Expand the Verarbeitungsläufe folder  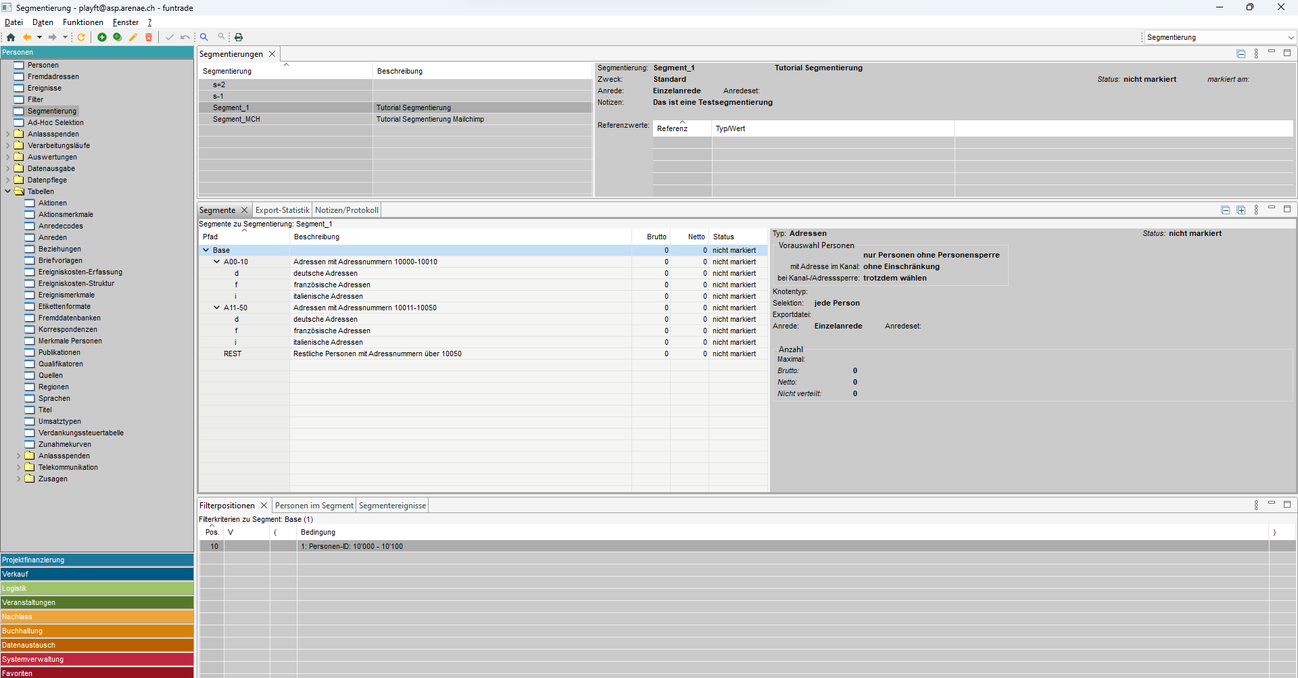pos(8,145)
